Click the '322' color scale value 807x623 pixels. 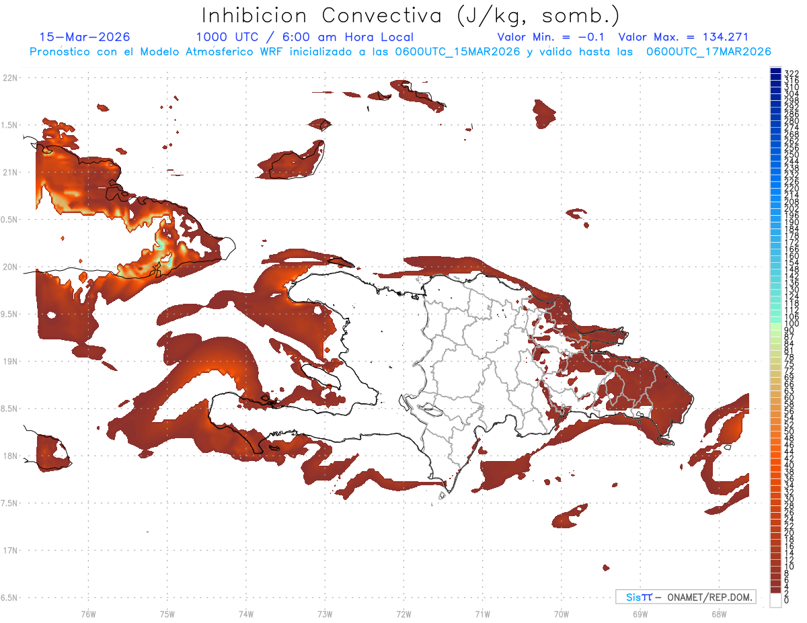[x=792, y=73]
